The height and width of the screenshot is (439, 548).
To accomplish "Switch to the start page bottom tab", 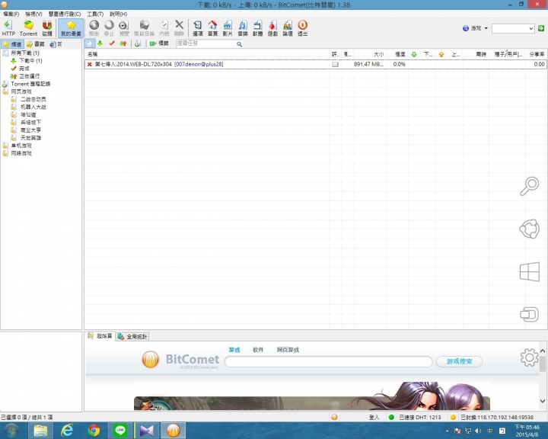I will 100,336.
